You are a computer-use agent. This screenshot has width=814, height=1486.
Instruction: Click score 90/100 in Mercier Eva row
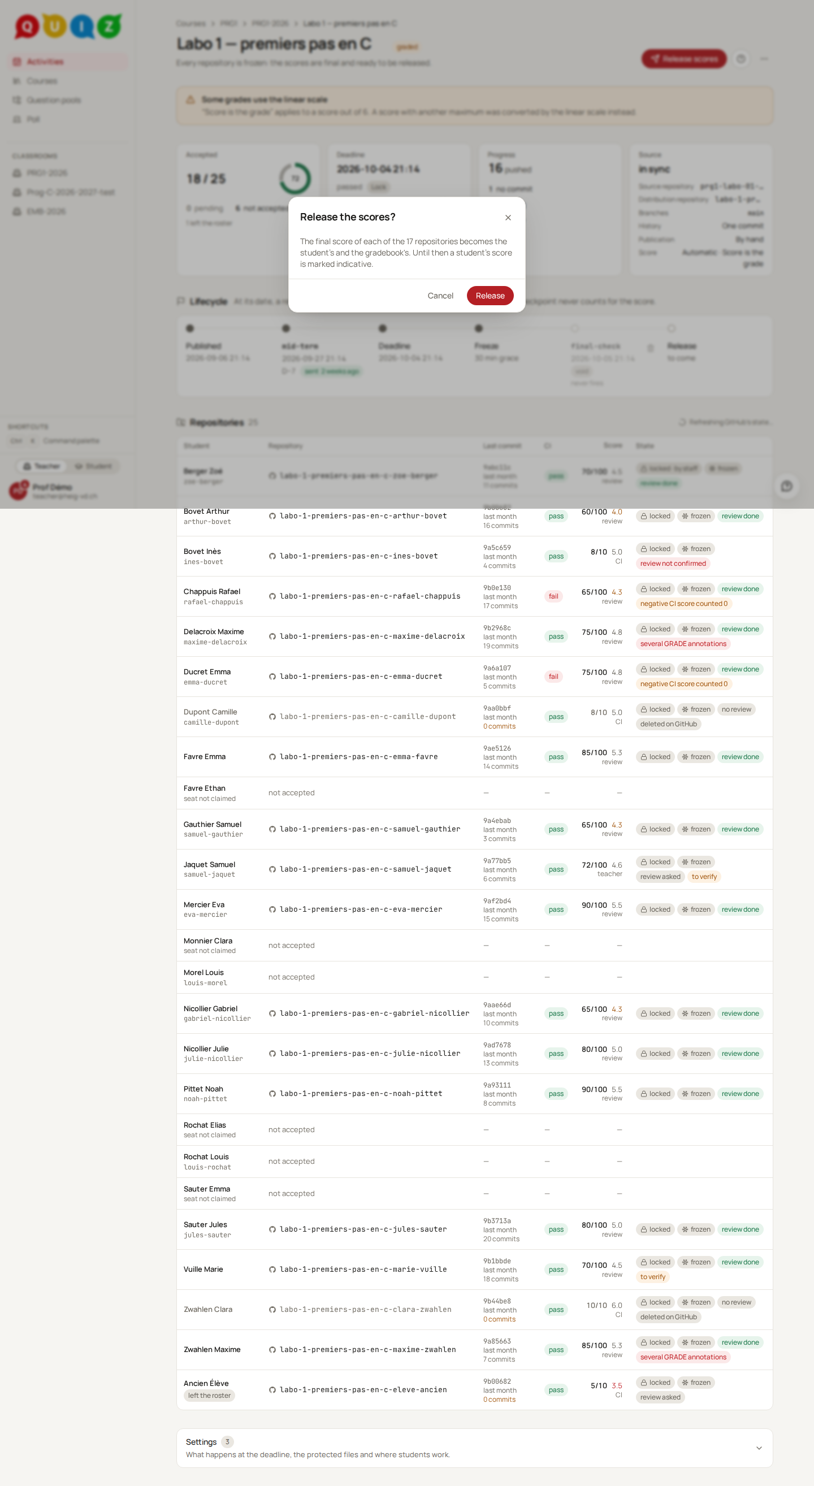coord(594,905)
